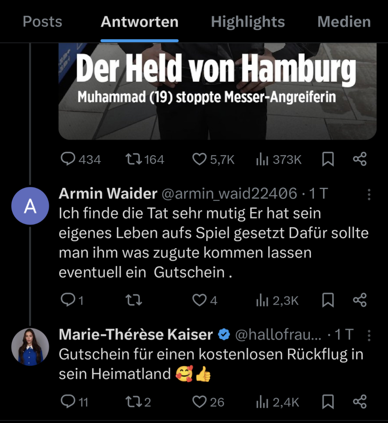Share the 'Der Held von Hamburg' post
The width and height of the screenshot is (388, 423).
pyautogui.click(x=360, y=159)
